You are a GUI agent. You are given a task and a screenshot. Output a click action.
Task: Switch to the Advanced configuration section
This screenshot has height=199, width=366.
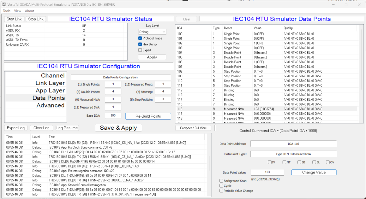point(51,105)
